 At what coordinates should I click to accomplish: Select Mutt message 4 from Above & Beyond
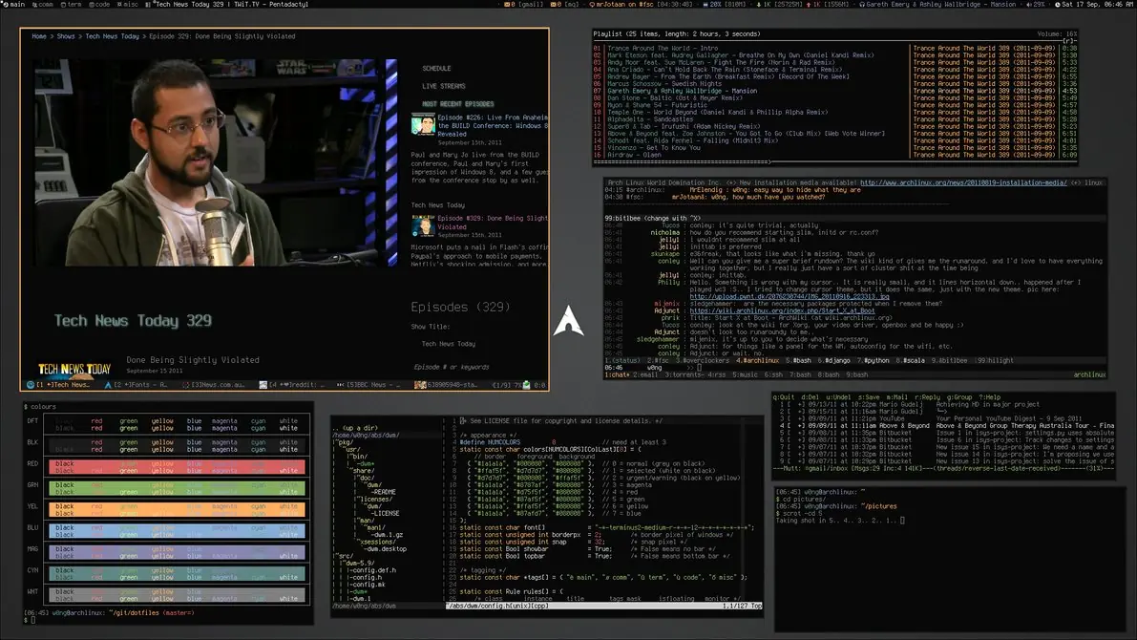tap(942, 426)
